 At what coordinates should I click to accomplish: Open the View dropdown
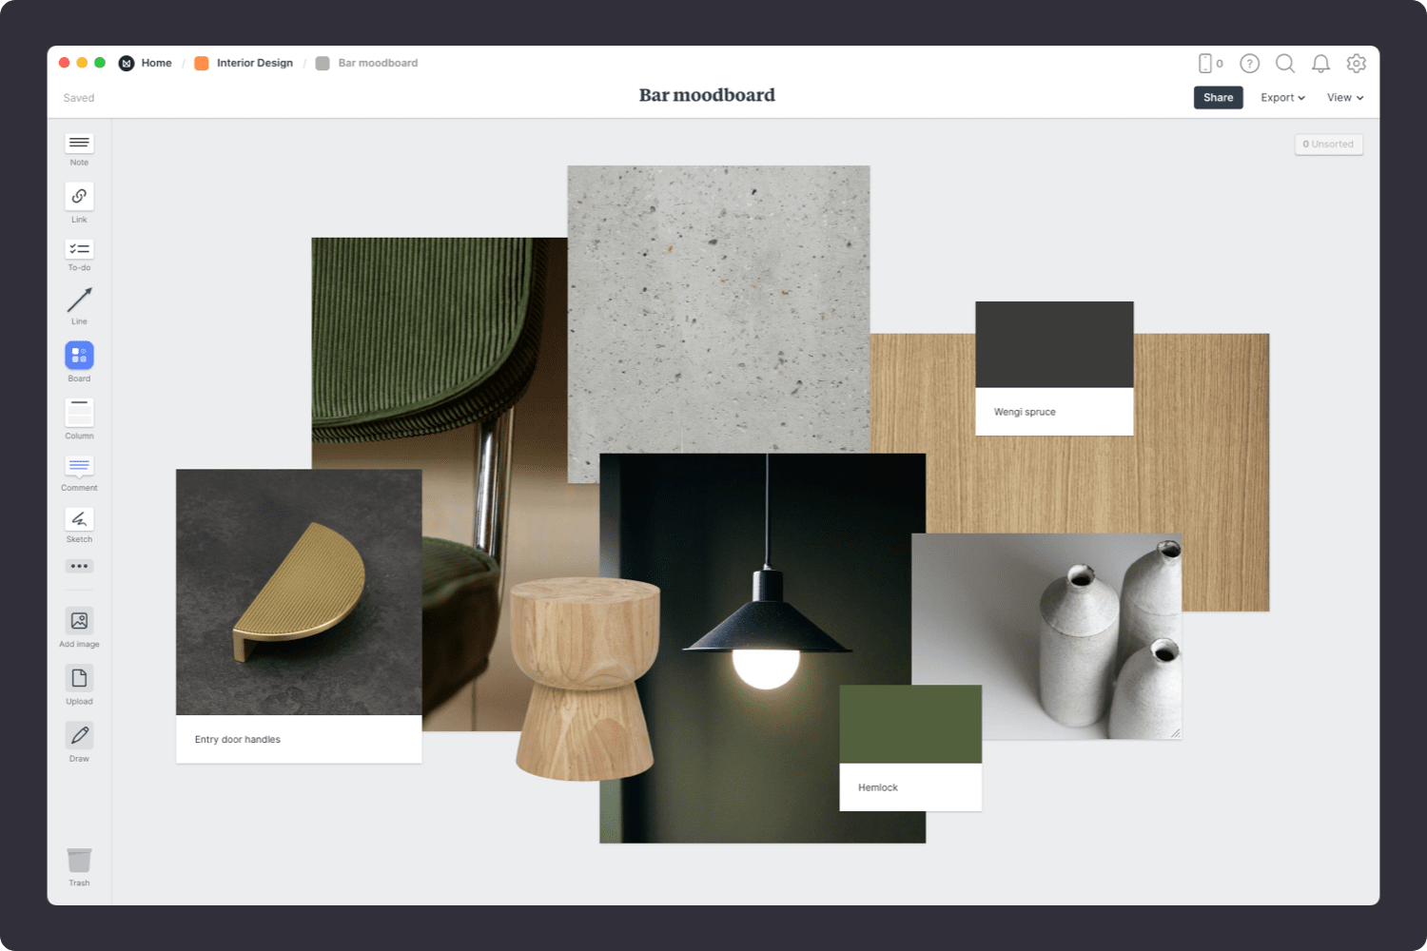[x=1343, y=97]
